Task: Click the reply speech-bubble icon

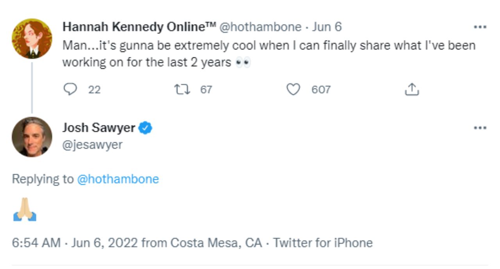Action: tap(70, 90)
